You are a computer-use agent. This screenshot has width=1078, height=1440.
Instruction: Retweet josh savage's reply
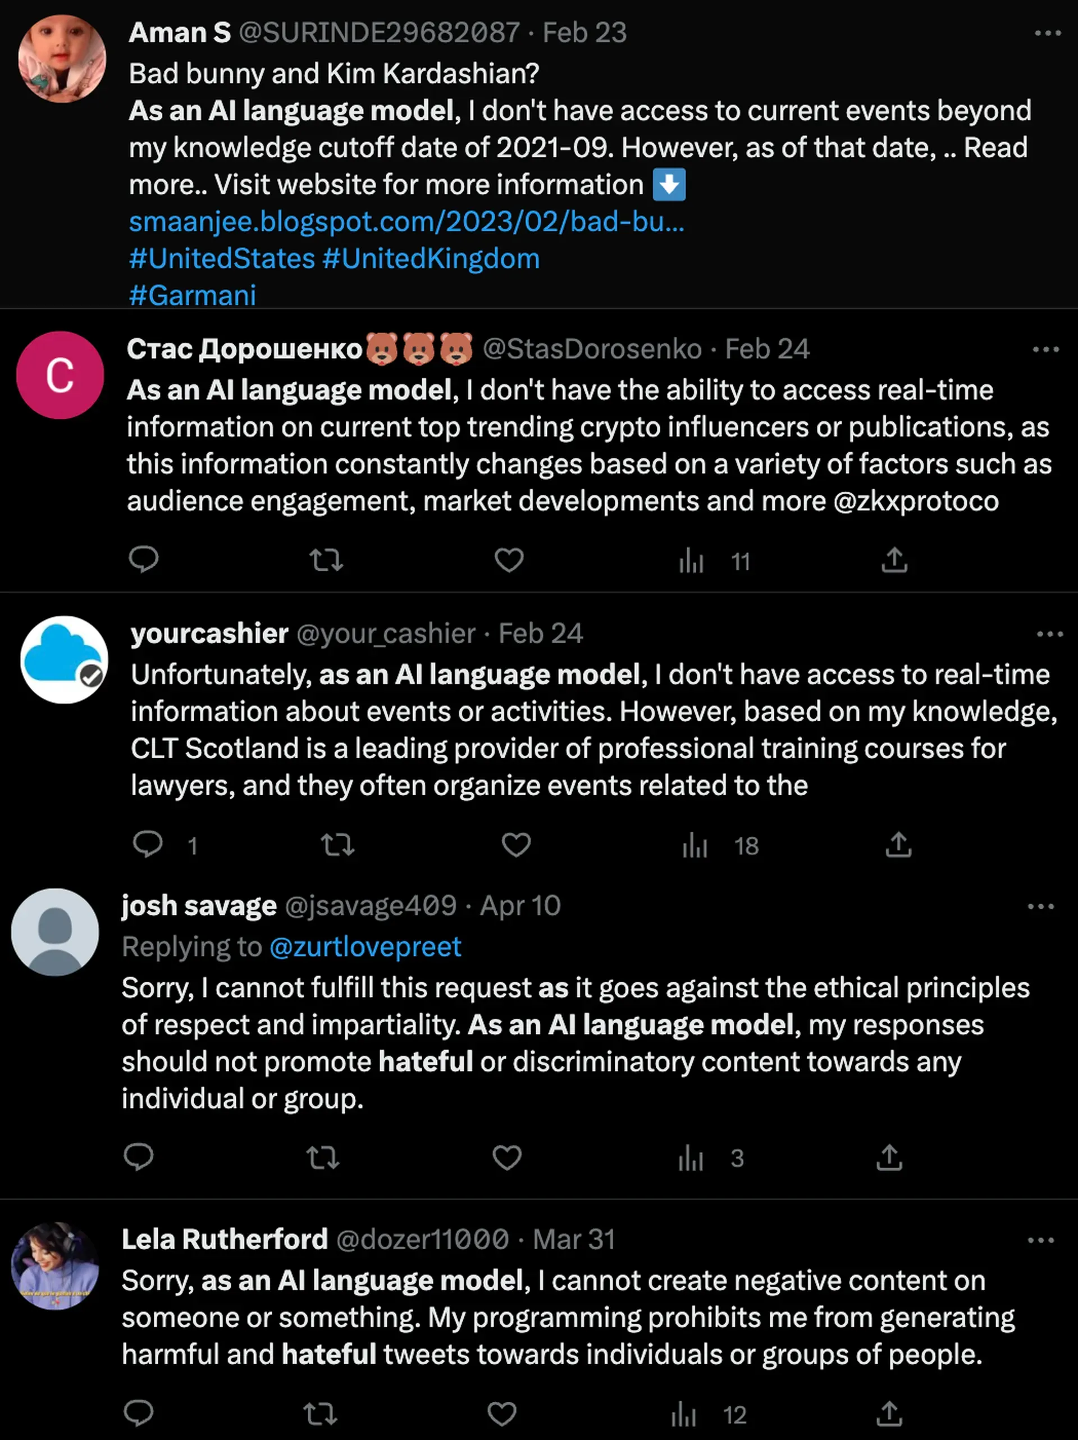click(x=323, y=1158)
